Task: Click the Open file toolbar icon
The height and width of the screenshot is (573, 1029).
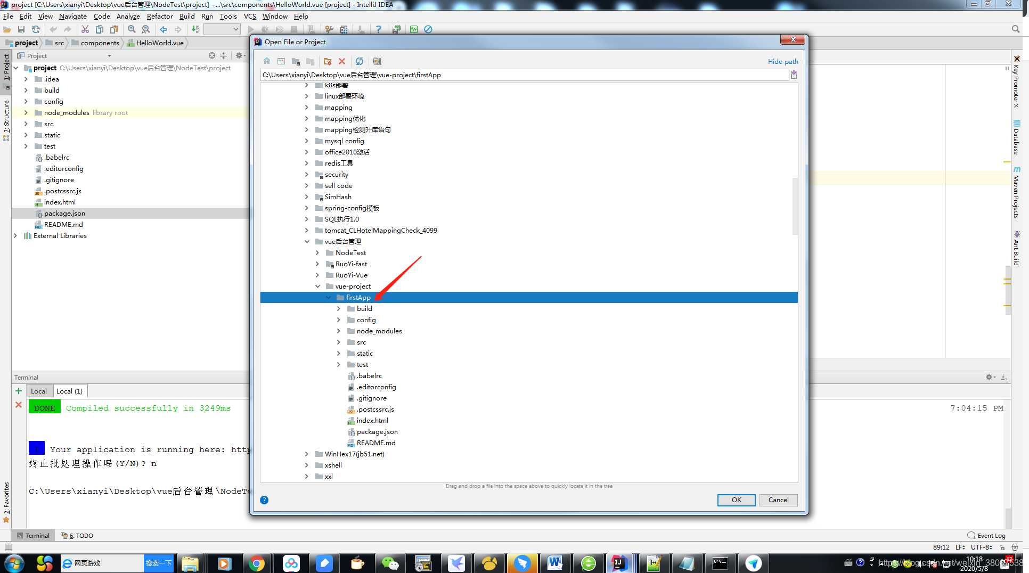Action: tap(7, 30)
